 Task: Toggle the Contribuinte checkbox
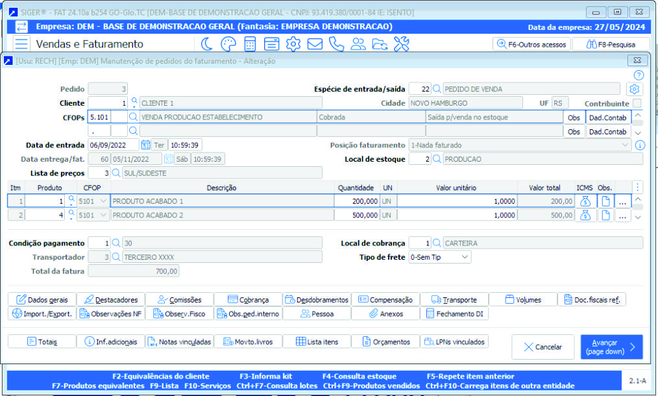coord(639,103)
